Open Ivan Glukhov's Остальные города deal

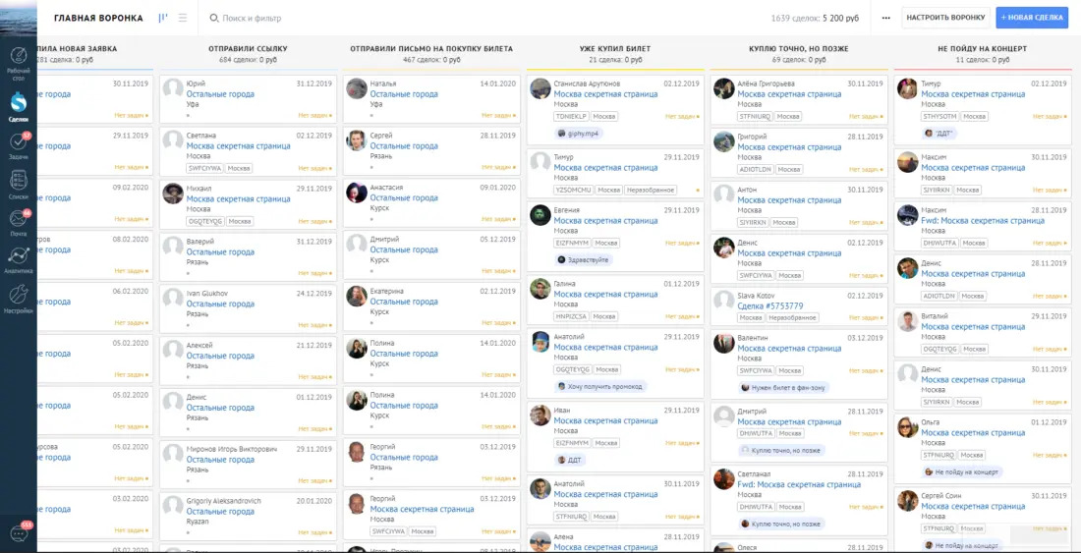[220, 304]
